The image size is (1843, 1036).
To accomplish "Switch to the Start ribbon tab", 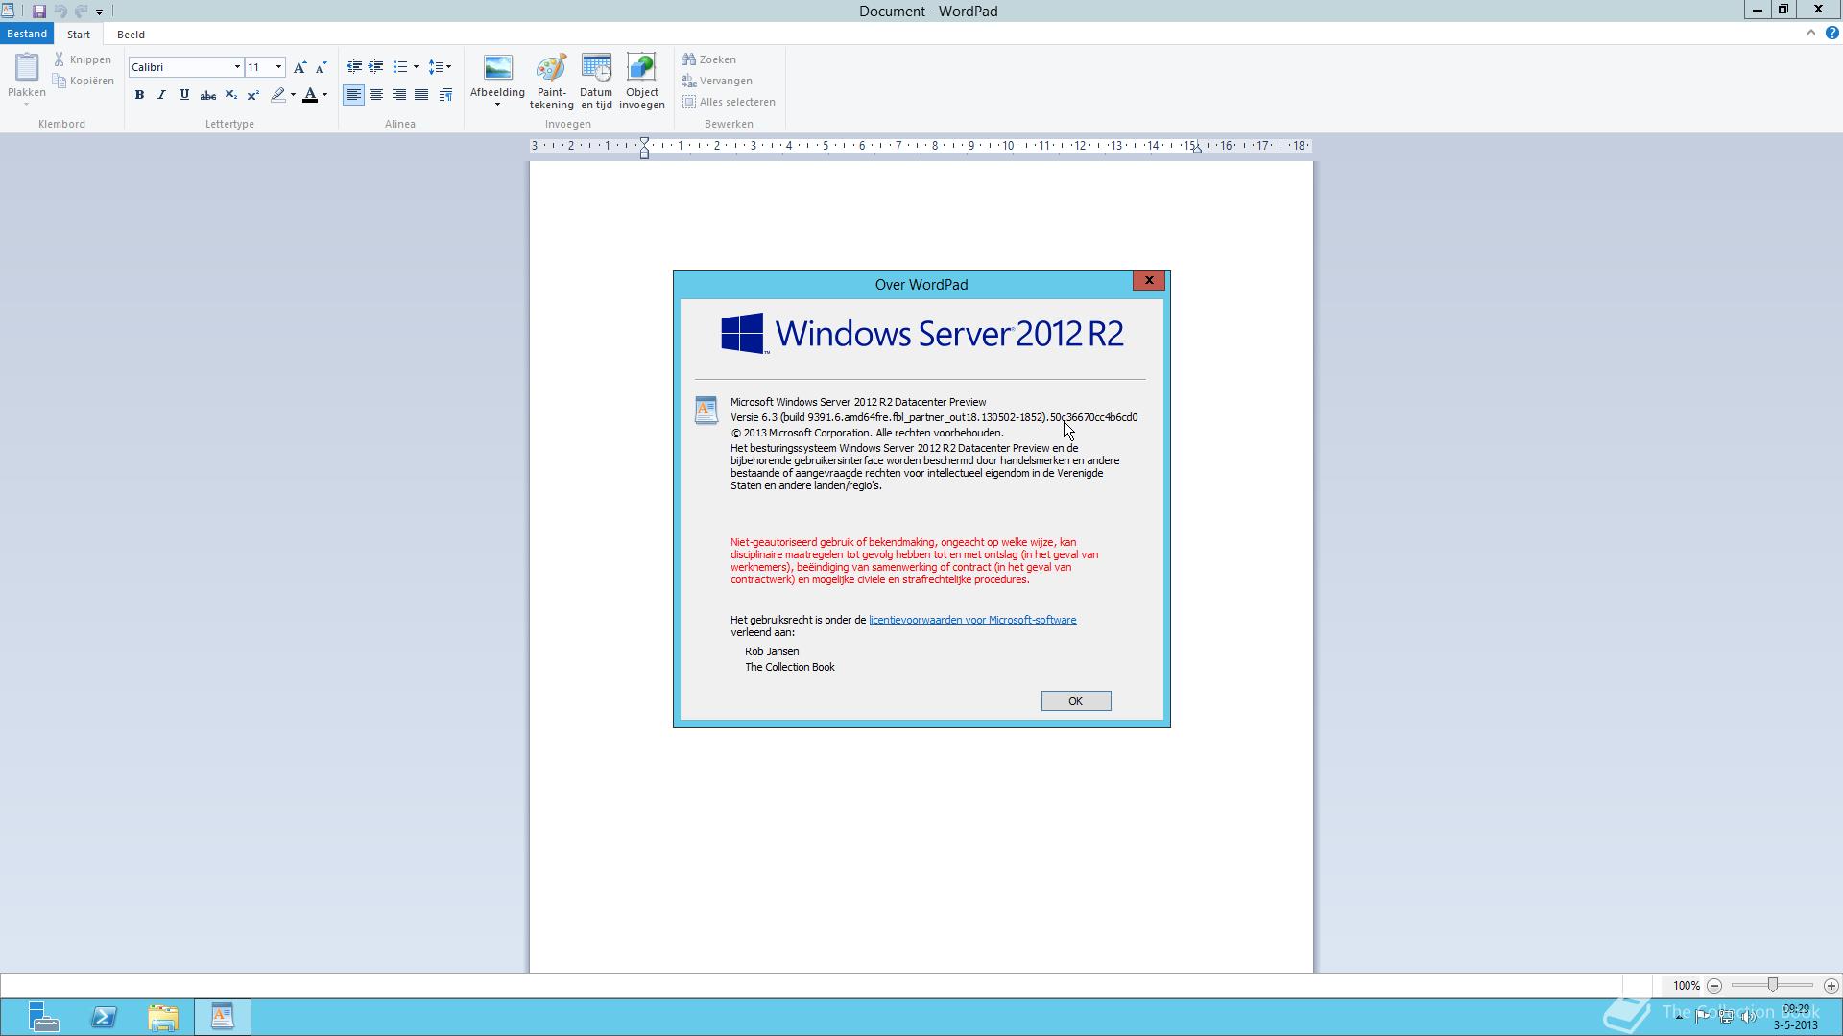I will click(x=79, y=35).
